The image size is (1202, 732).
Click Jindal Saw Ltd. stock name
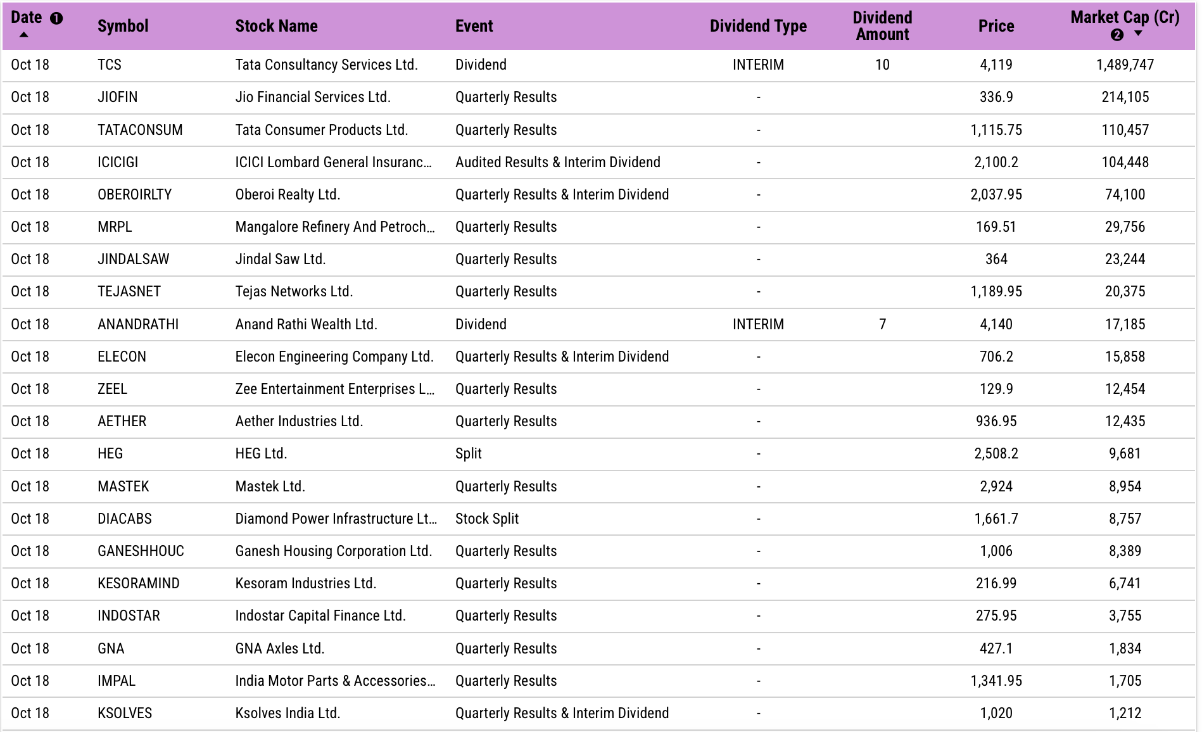pyautogui.click(x=281, y=259)
